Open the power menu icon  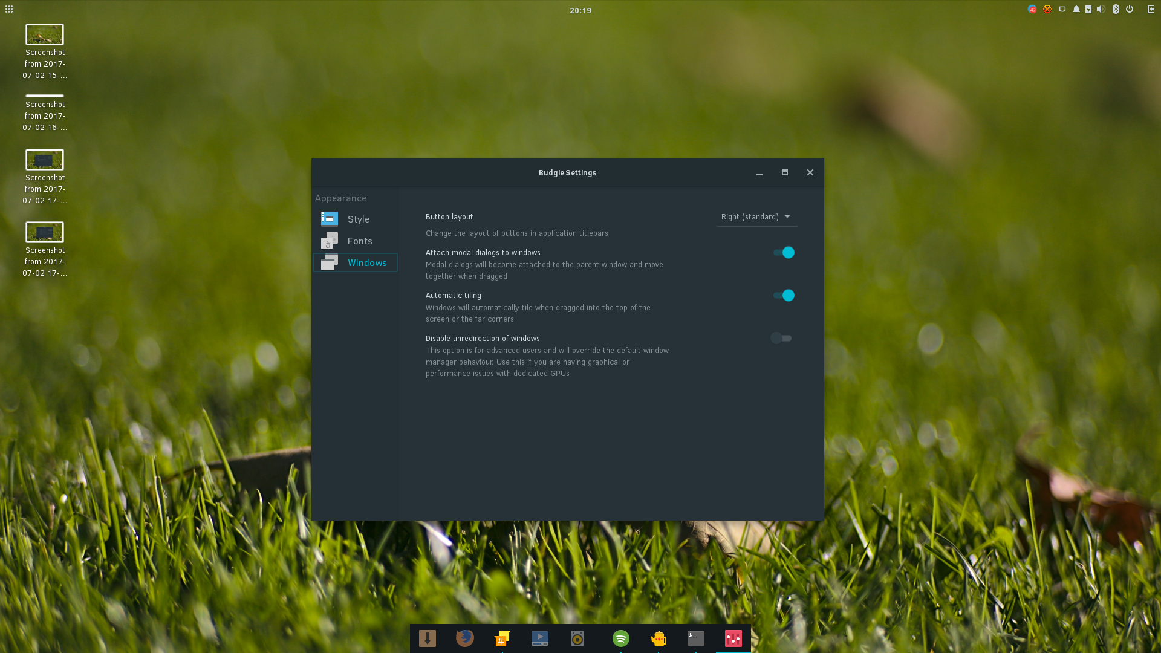(x=1130, y=9)
